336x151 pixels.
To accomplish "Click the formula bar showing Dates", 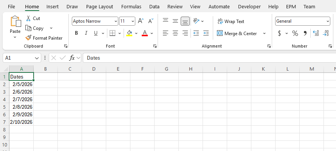I will pos(209,58).
